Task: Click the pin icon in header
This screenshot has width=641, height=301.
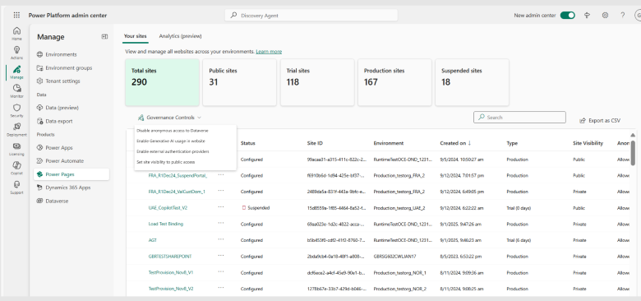Action: tap(588, 15)
